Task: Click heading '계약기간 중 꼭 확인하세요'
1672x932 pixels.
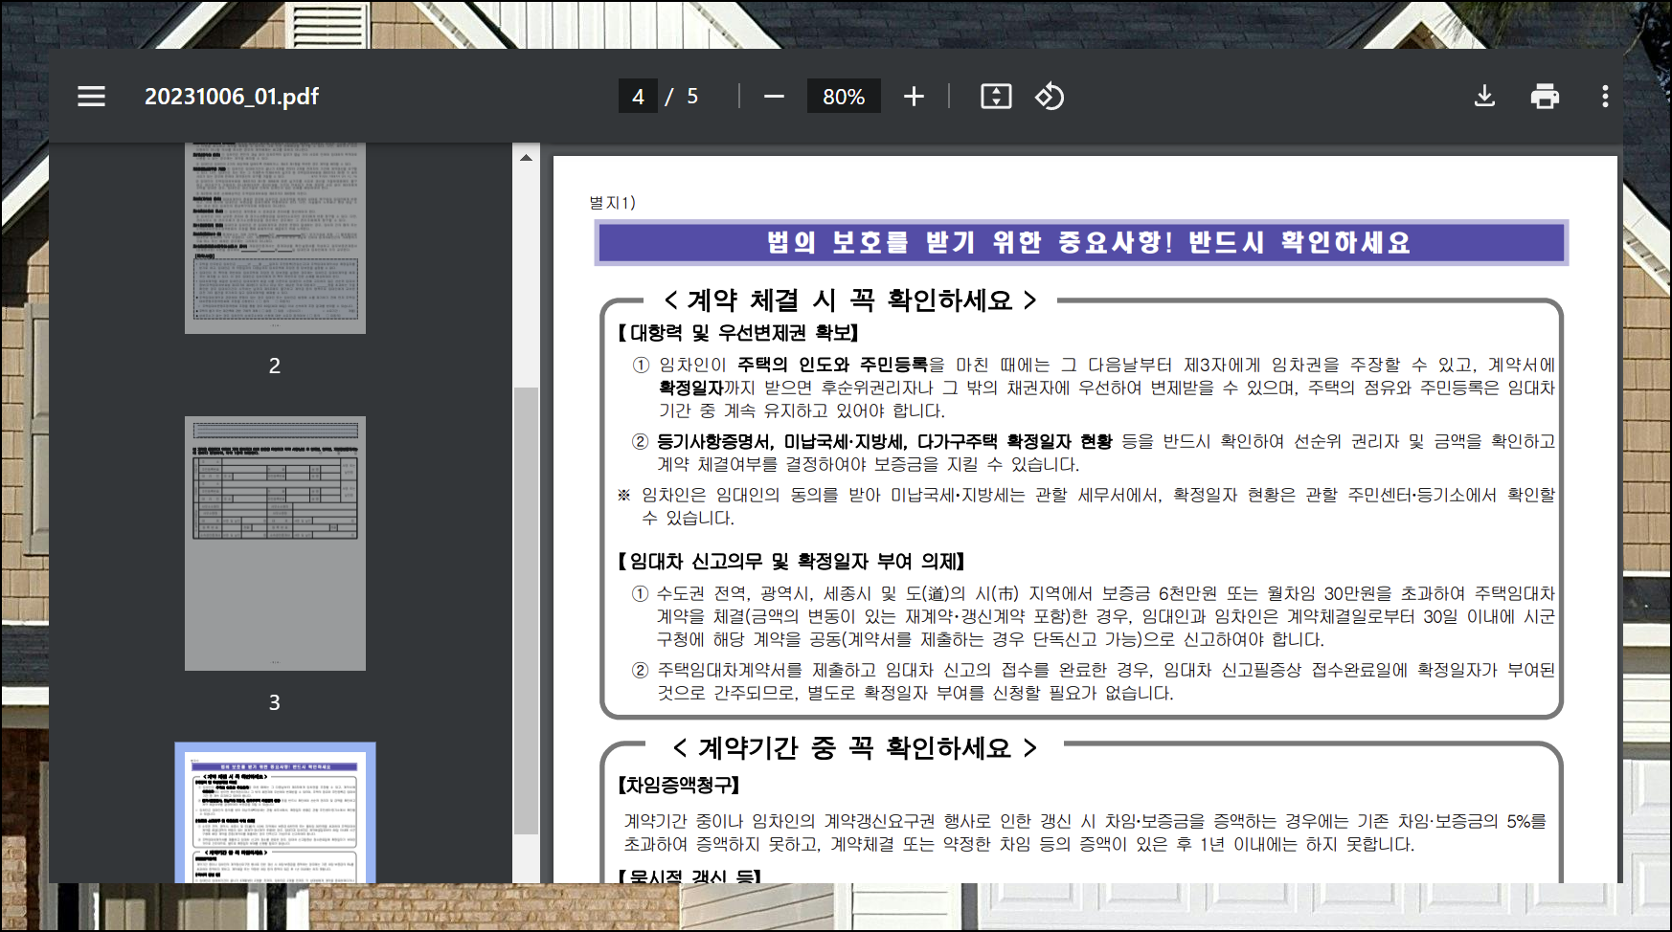Action: (854, 747)
